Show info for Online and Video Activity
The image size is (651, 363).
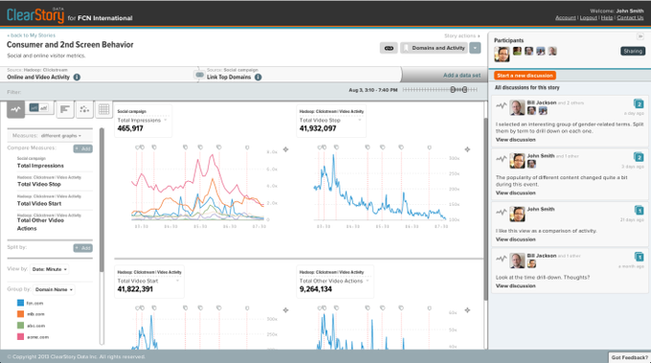tap(77, 78)
